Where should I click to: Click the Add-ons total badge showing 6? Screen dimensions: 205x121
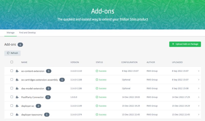click(x=20, y=45)
